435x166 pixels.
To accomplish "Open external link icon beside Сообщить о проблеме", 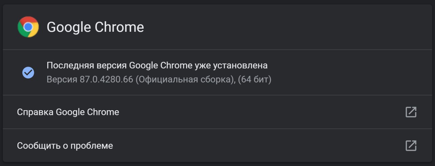I will coord(411,146).
